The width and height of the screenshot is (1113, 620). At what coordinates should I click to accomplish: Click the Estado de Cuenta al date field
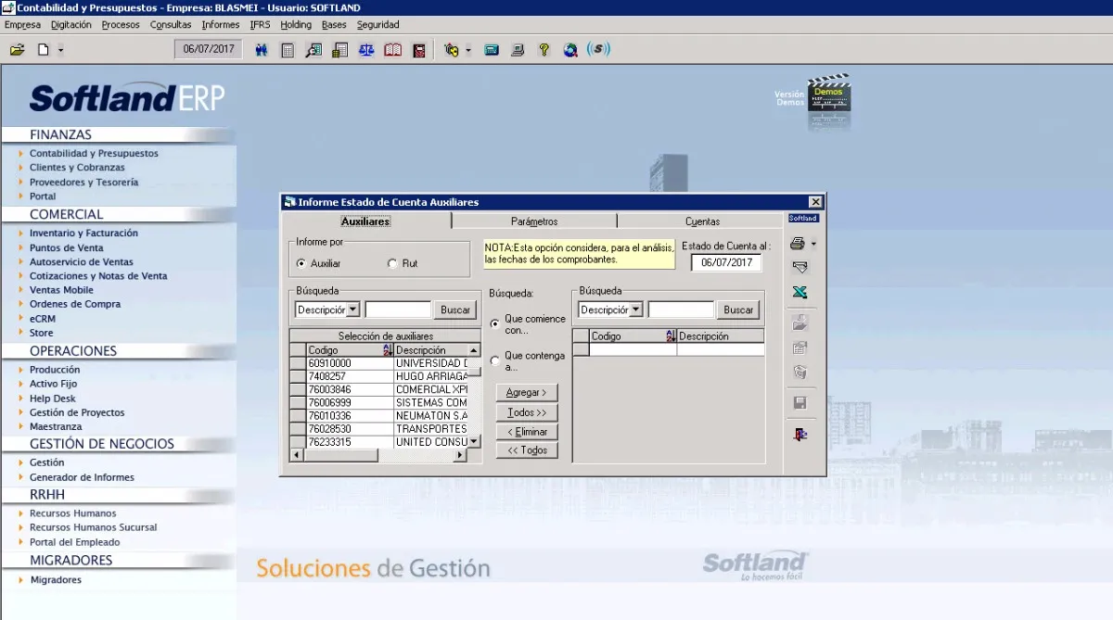click(726, 262)
